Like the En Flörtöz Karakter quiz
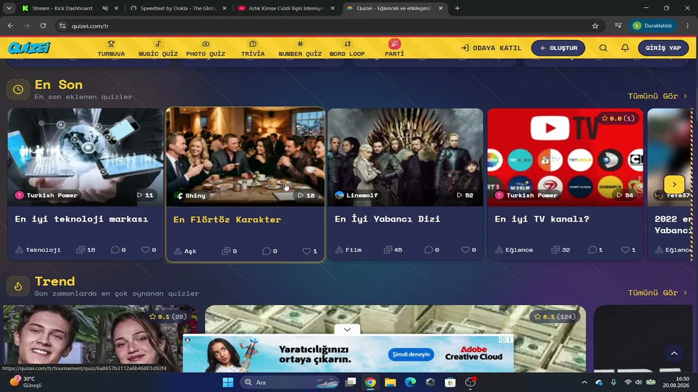698x392 pixels. click(x=310, y=251)
